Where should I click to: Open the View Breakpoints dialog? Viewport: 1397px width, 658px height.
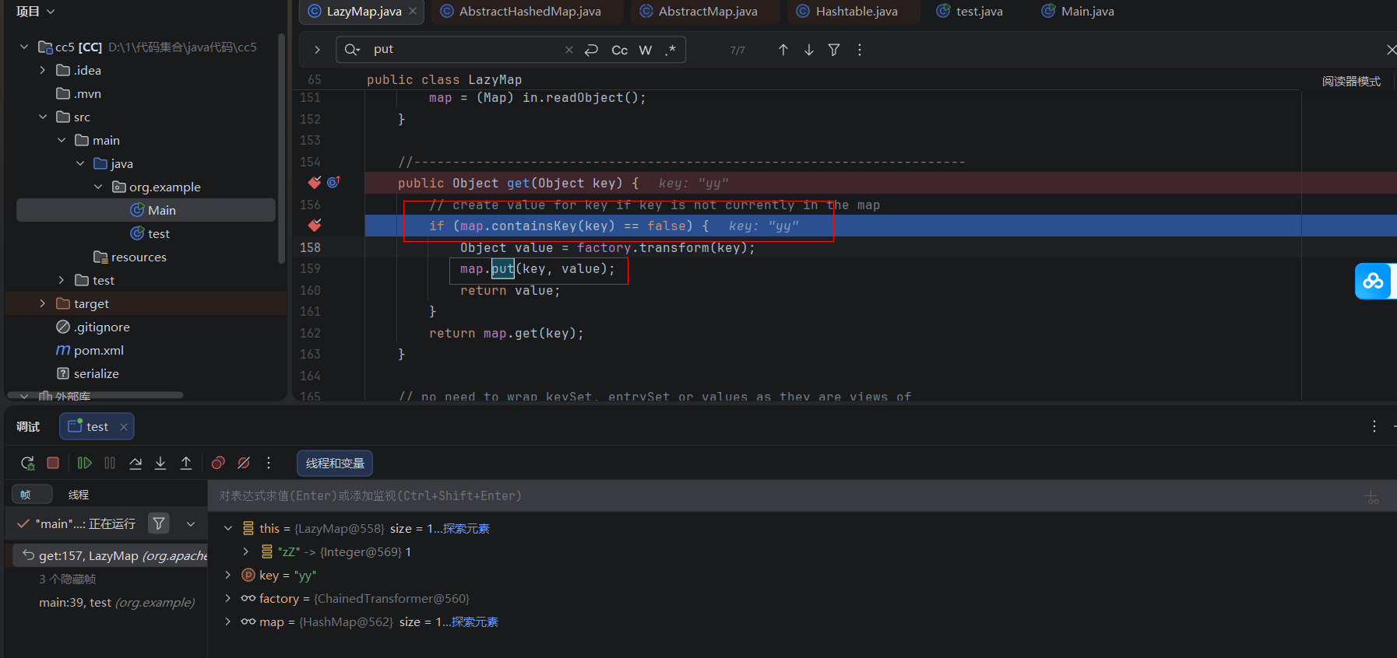pos(218,463)
